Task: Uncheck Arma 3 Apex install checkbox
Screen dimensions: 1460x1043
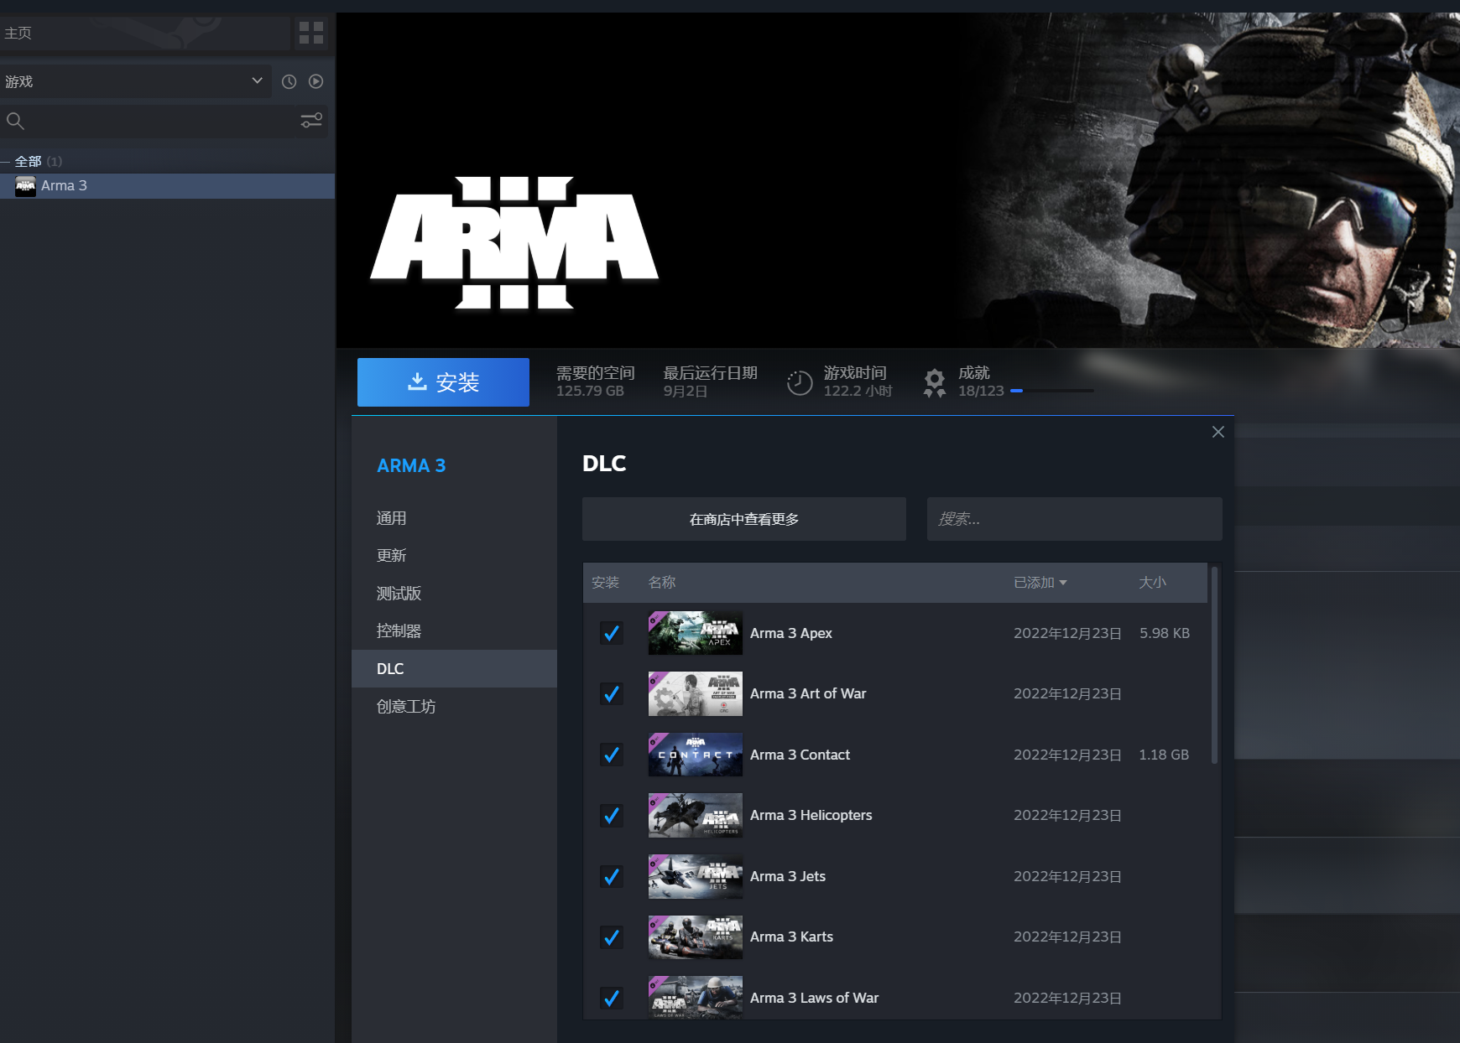Action: tap(612, 633)
